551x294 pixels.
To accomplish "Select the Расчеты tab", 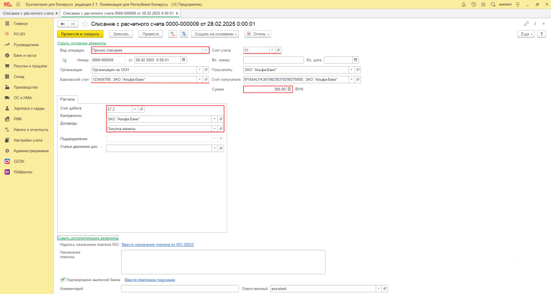I will [x=67, y=99].
